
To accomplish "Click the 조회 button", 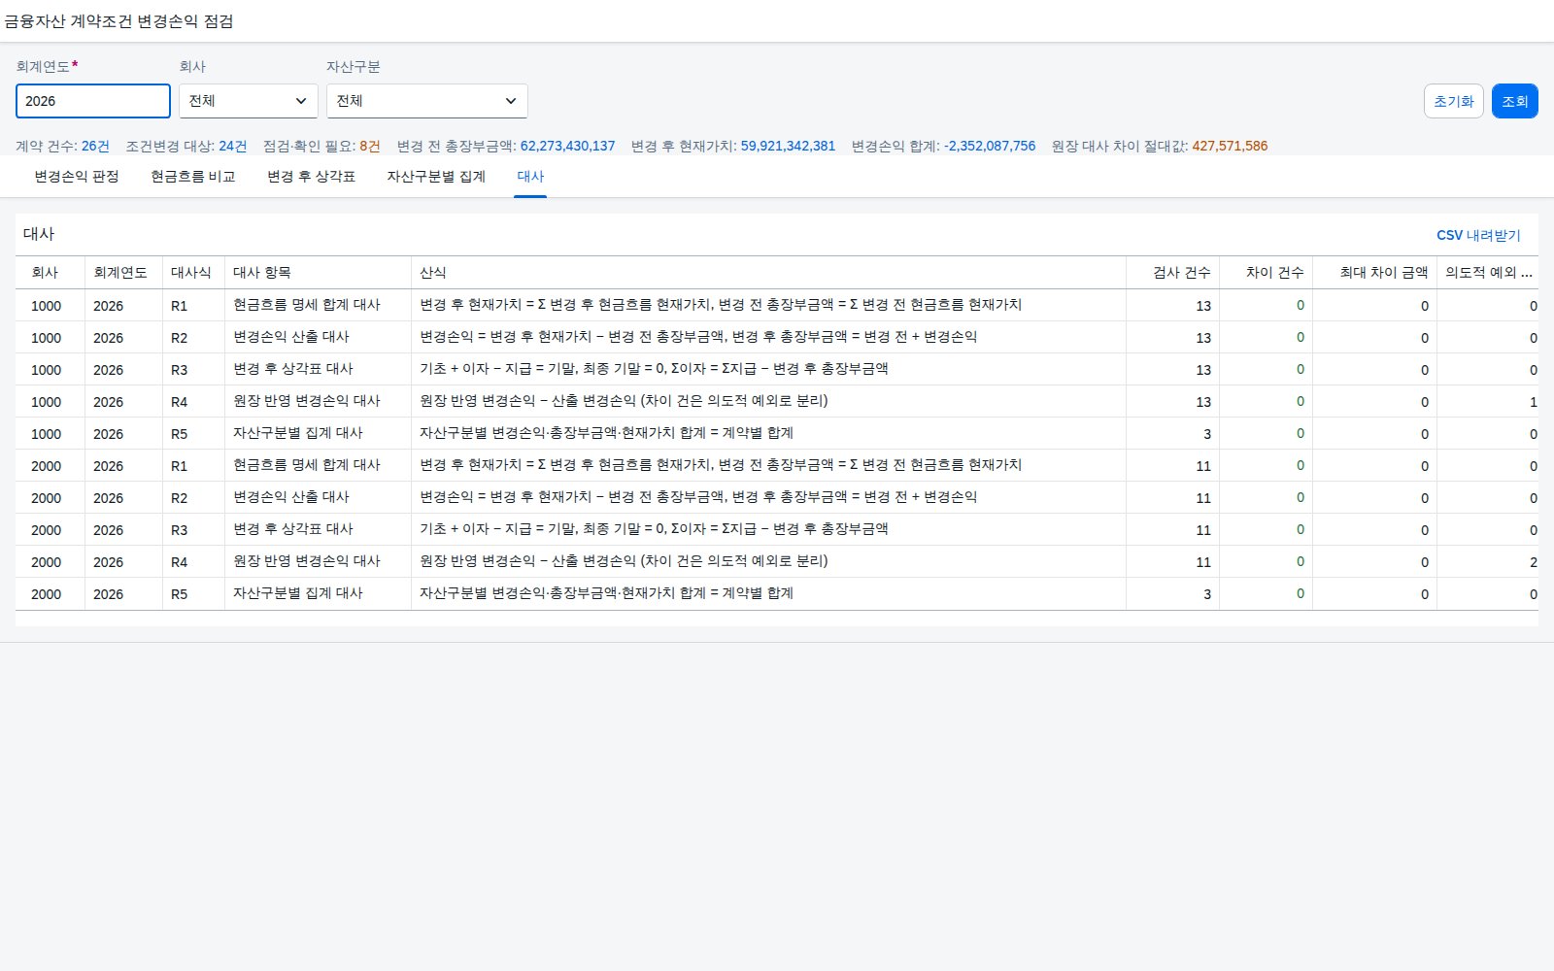I will 1515,101.
